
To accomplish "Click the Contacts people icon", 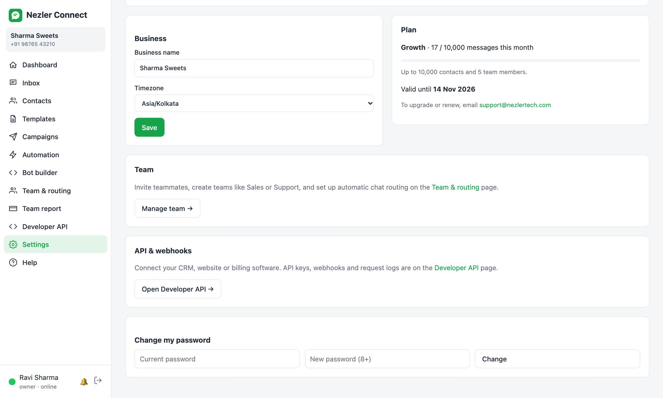I will point(13,101).
